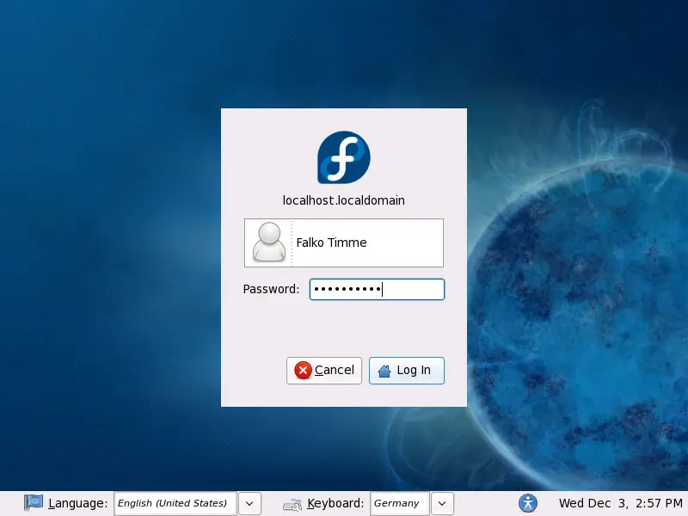Focus the Password input field
Viewport: 688px width, 516px height.
click(x=377, y=289)
